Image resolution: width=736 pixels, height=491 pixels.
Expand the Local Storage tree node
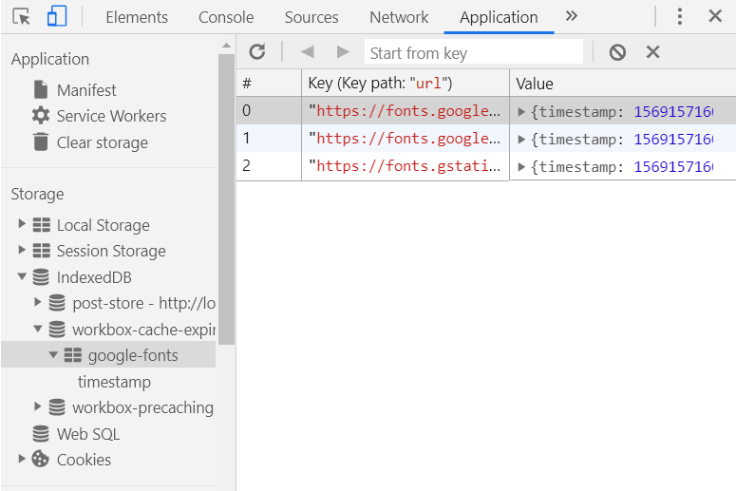22,225
